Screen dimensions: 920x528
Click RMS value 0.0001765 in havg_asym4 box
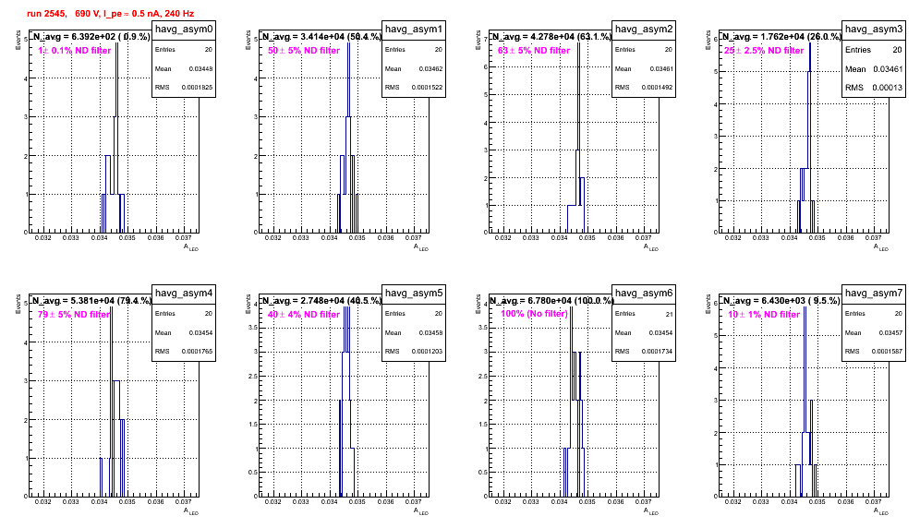coord(199,352)
